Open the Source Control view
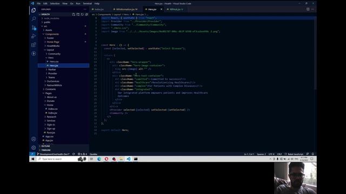 click(34, 27)
